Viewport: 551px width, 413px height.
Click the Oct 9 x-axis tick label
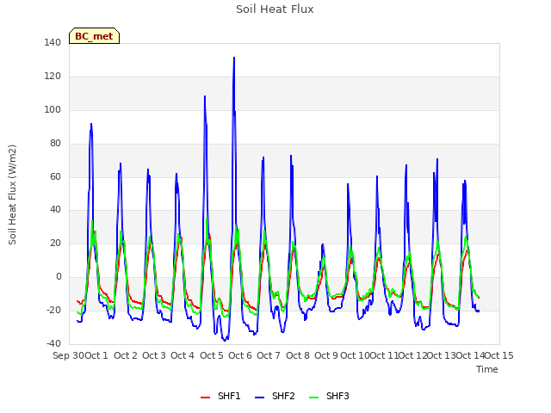(326, 355)
